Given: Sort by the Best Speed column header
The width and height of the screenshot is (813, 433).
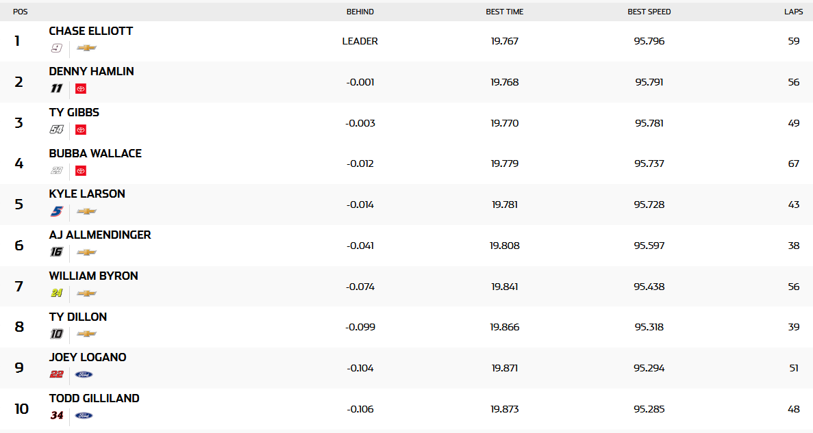Looking at the screenshot, I should coord(649,12).
